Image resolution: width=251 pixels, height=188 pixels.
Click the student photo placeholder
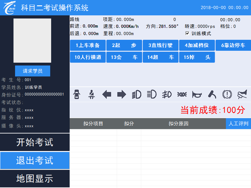[32, 40]
